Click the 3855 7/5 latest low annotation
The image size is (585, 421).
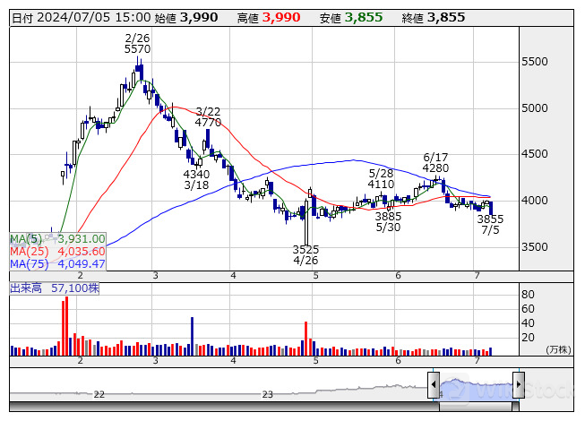pyautogui.click(x=490, y=224)
